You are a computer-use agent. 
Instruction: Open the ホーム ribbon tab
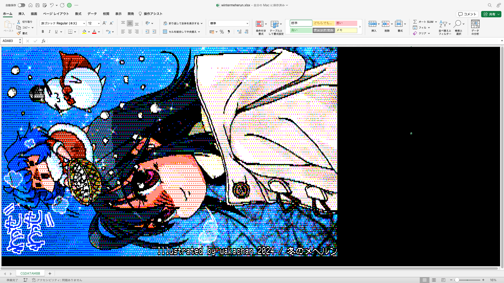8,14
